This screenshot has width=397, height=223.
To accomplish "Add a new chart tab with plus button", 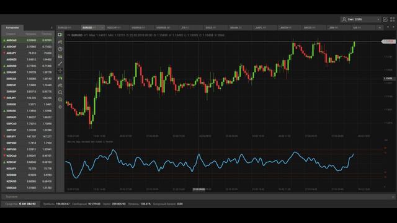I will pyautogui.click(x=380, y=27).
